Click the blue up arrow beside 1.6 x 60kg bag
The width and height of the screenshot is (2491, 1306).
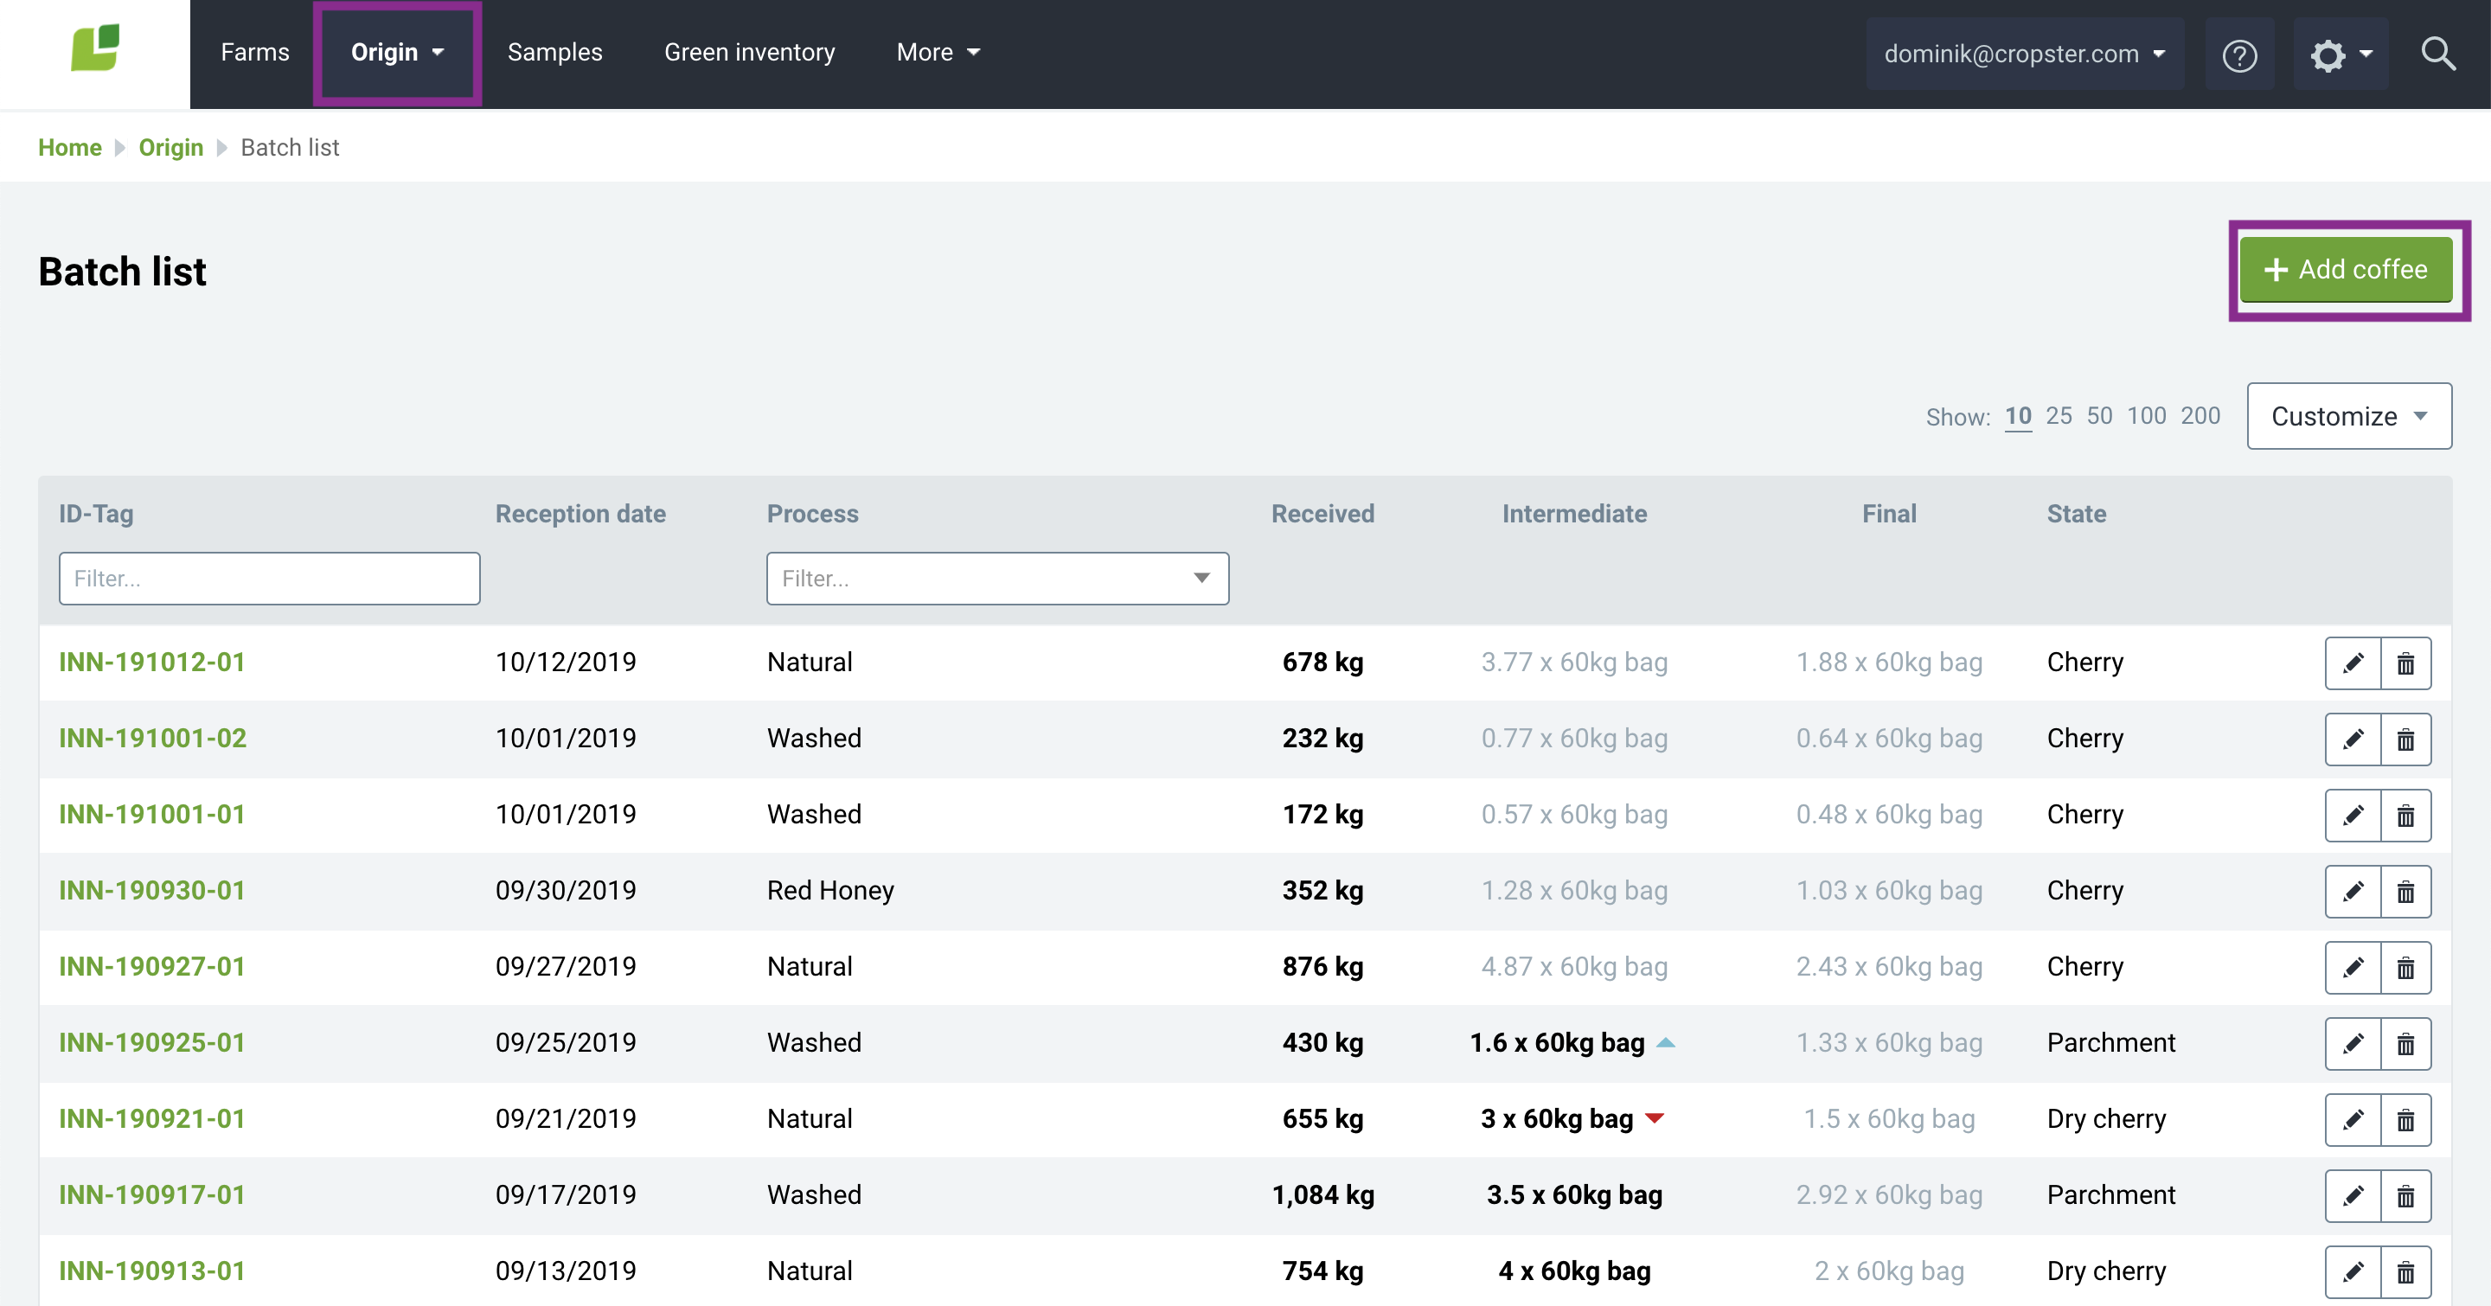pyautogui.click(x=1665, y=1043)
